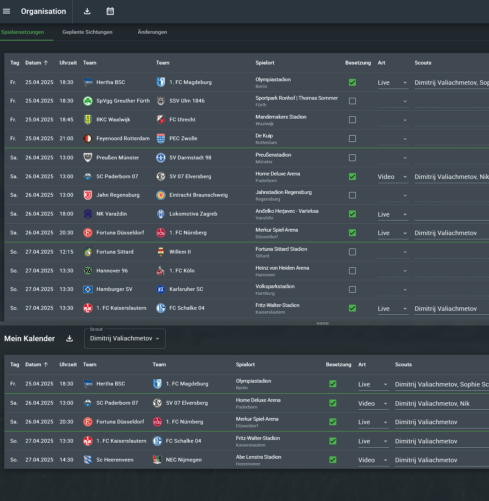Viewport: 489px width, 501px height.
Task: Switch to Änderungen tab
Action: pyautogui.click(x=152, y=32)
